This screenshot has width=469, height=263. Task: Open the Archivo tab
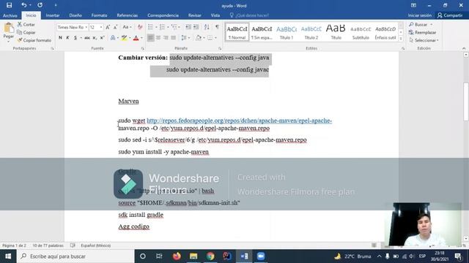tap(10, 15)
